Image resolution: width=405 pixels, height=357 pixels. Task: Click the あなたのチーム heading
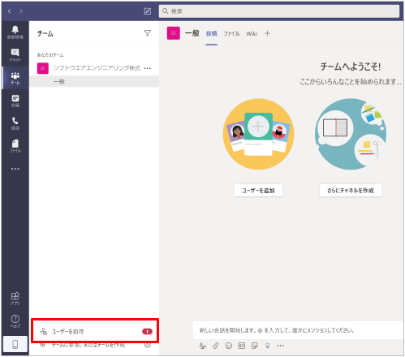tap(50, 55)
